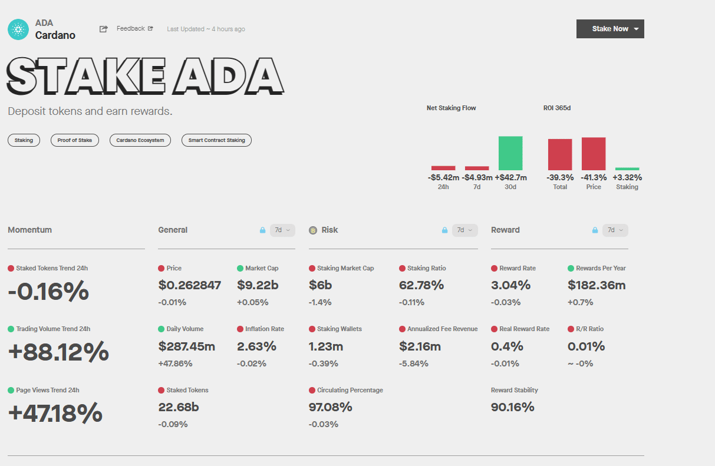Click red indicator dot for Staked Tokens Trend
The image size is (715, 466).
pyautogui.click(x=11, y=268)
